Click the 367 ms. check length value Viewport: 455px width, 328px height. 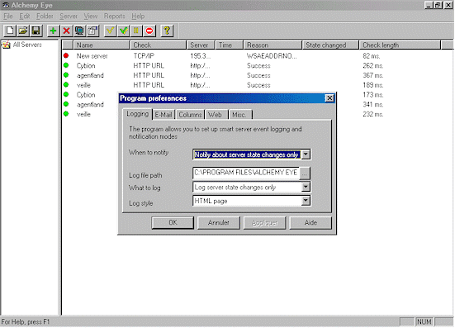tap(373, 75)
